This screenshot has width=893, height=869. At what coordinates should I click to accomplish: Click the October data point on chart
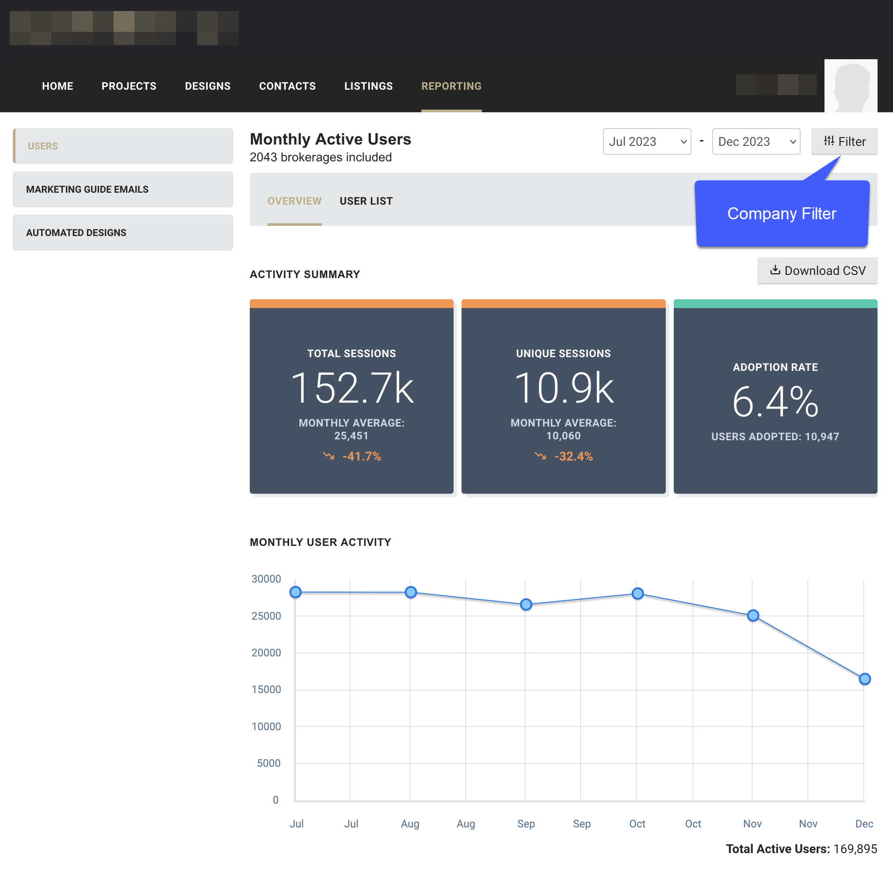637,594
